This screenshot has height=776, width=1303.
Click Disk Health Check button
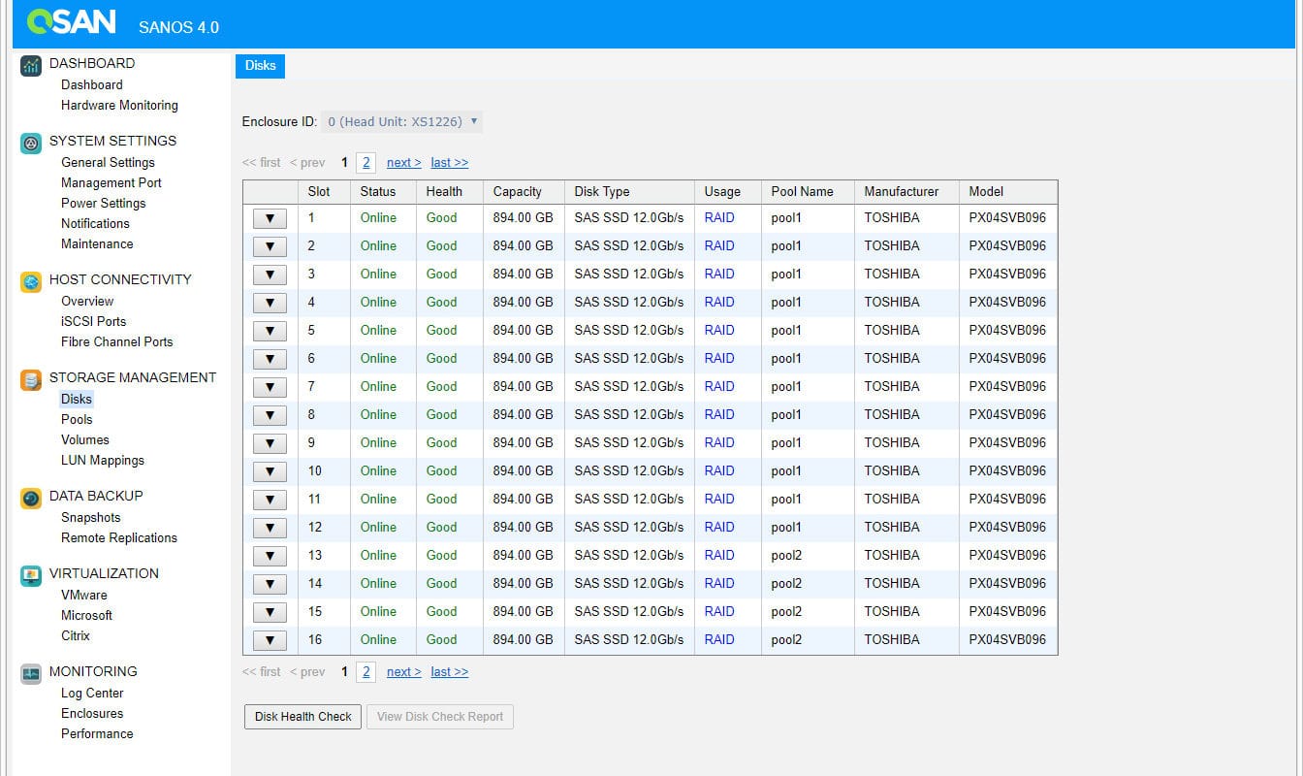click(303, 717)
